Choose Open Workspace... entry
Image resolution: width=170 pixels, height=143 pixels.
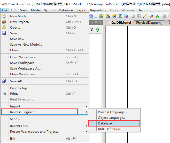[x=45, y=57]
